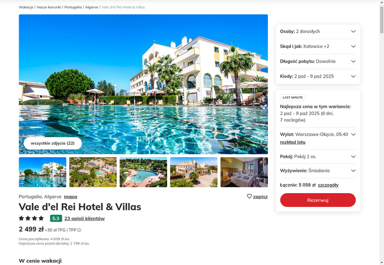
Task: Expand the Skąd i jak departure dropdown
Action: click(318, 46)
